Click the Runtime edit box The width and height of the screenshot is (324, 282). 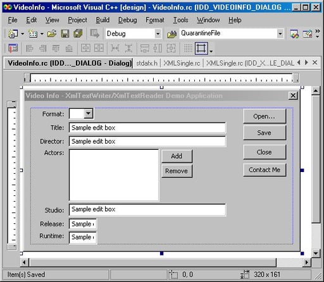83,238
